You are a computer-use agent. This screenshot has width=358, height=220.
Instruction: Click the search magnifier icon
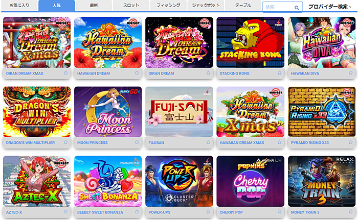(297, 8)
